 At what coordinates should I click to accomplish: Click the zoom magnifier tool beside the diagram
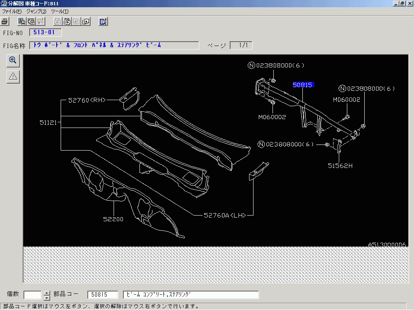click(x=13, y=60)
